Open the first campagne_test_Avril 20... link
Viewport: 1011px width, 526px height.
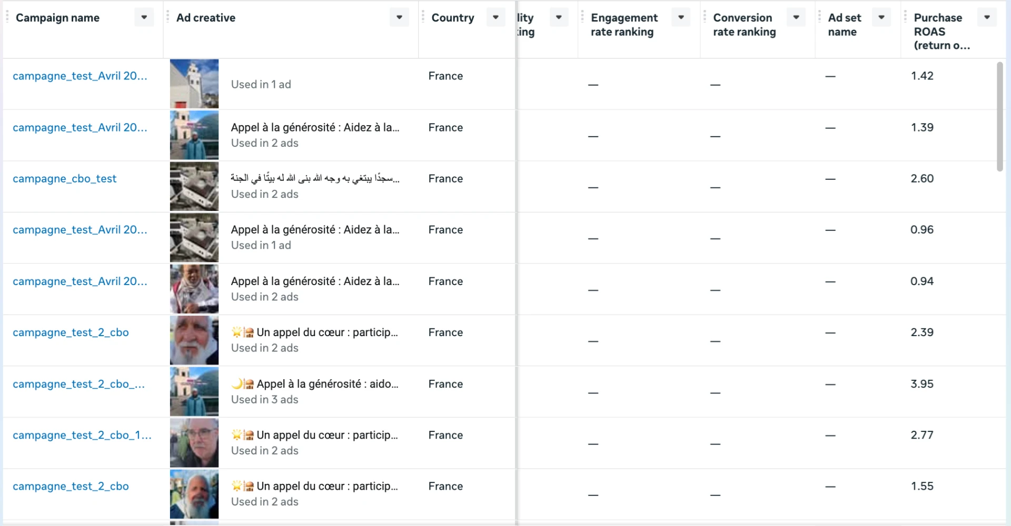coord(80,76)
